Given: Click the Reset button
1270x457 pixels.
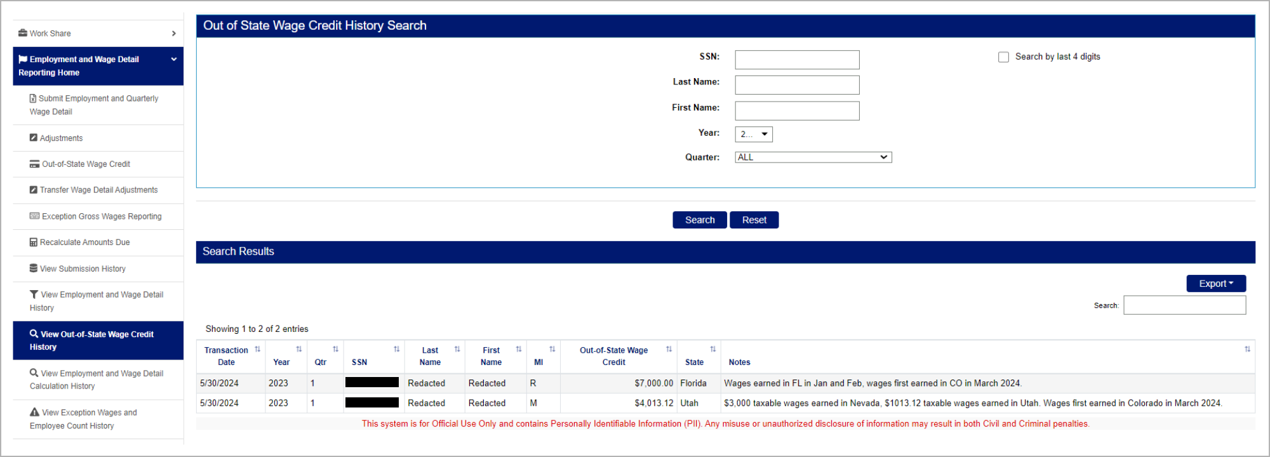Looking at the screenshot, I should click(754, 220).
